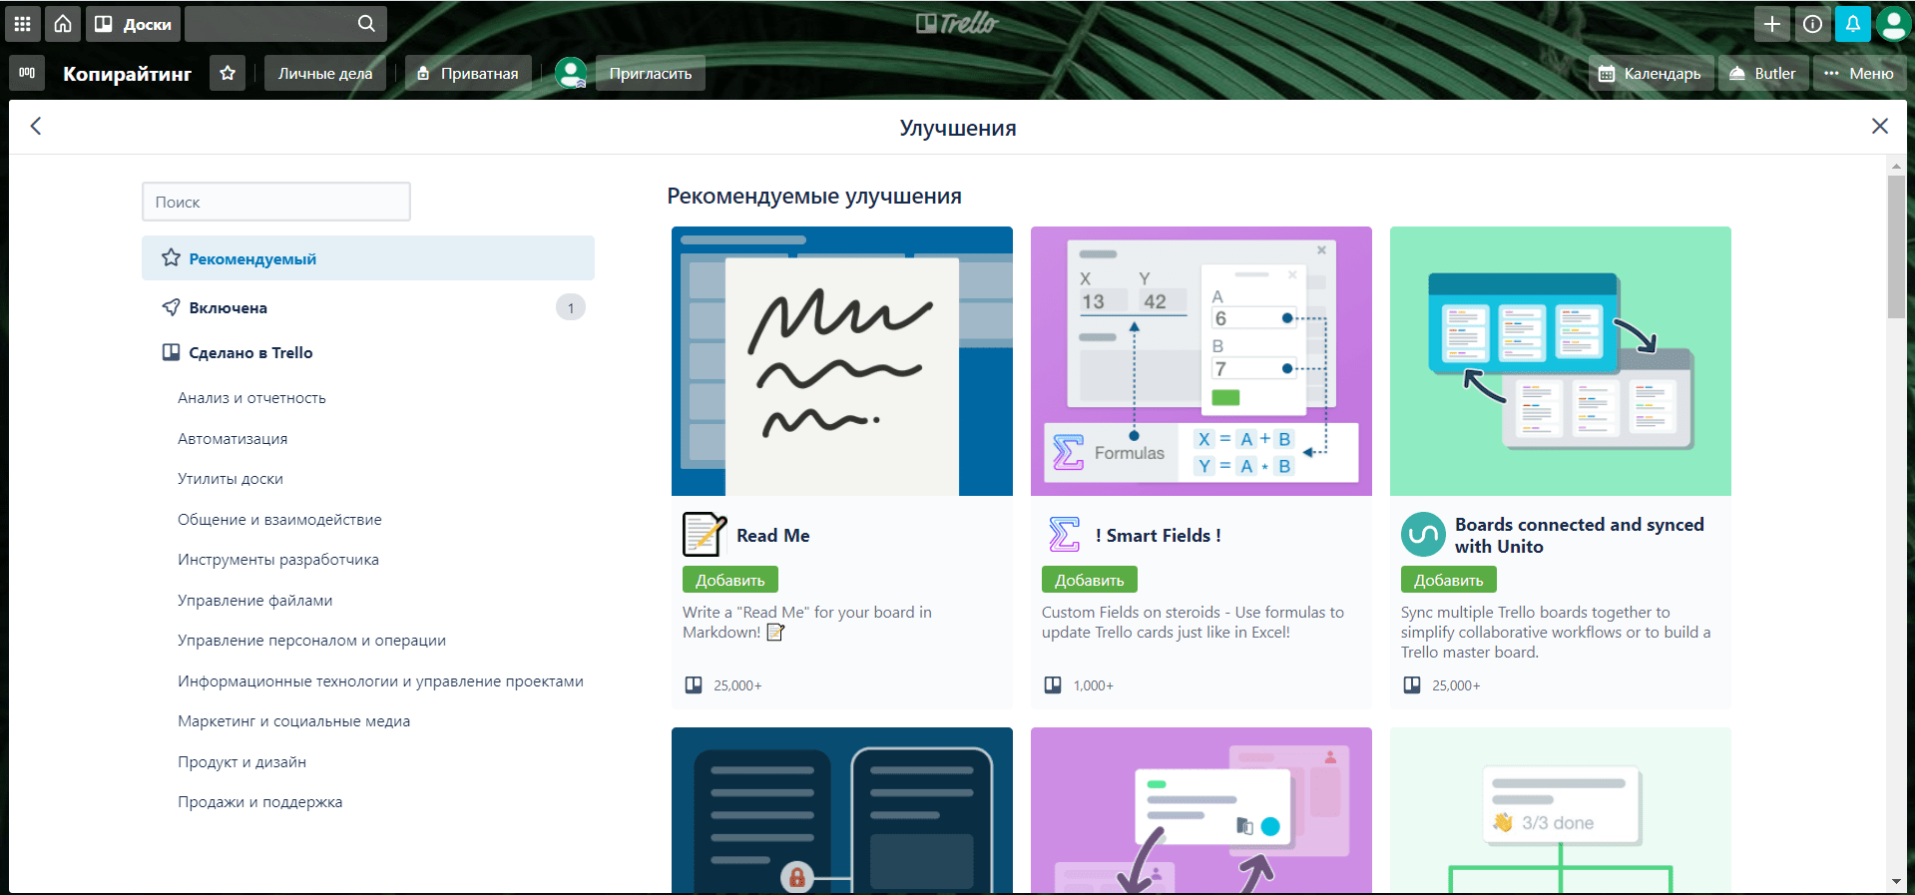Add the Smart Fields power-up
1915x895 pixels.
(x=1090, y=580)
